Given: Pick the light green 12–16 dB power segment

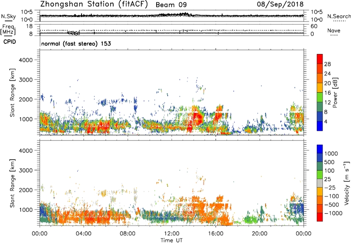Looking at the screenshot, I should 320,97.
